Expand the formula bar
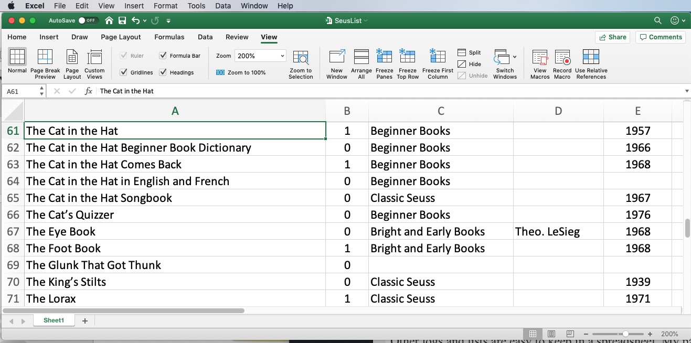Viewport: 691px width, 343px height. [687, 91]
